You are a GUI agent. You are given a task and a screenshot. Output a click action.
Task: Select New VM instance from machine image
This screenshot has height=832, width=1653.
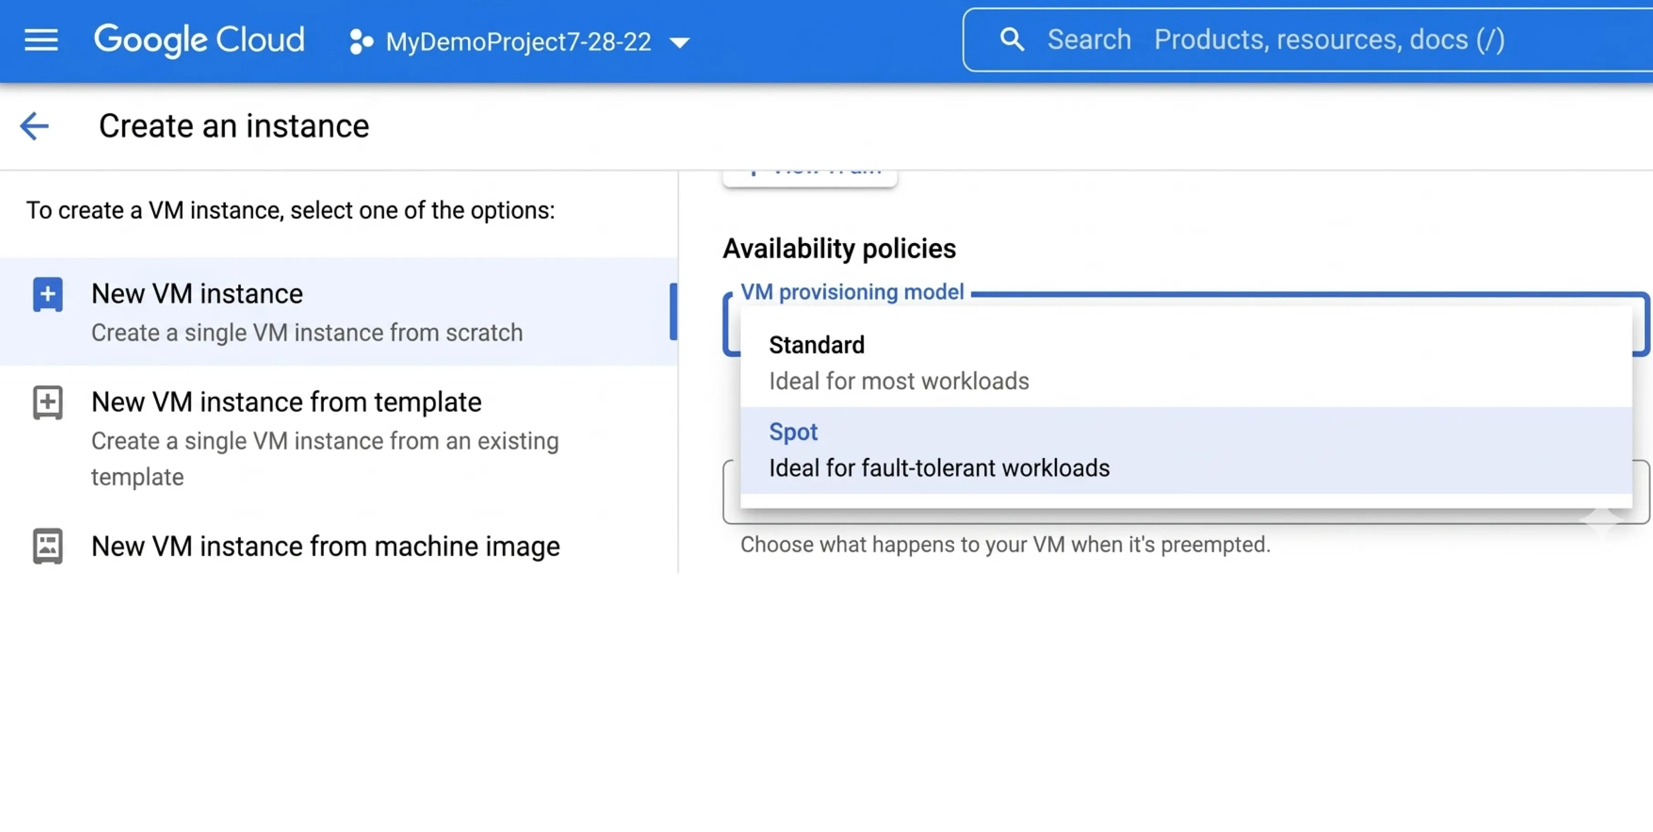pyautogui.click(x=325, y=546)
